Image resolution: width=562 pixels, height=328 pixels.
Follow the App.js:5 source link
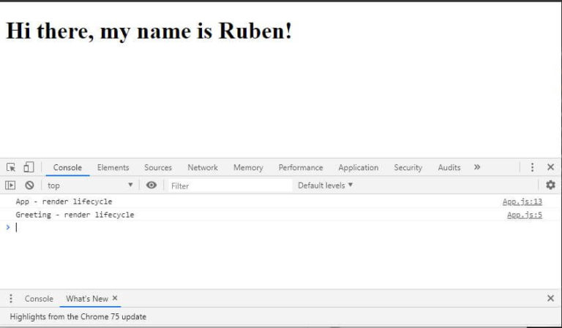524,215
